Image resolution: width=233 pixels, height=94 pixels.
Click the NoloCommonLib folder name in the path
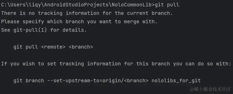(132, 5)
